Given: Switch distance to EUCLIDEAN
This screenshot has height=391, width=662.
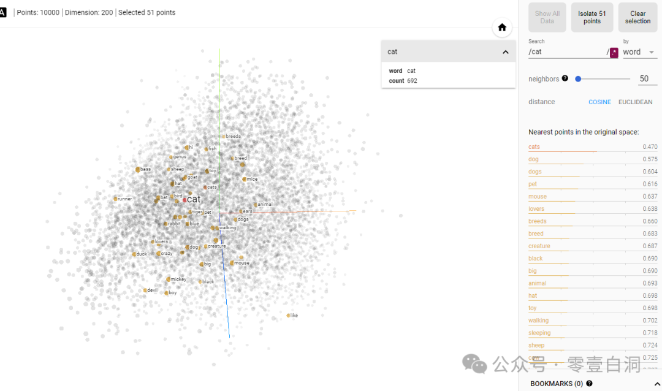Looking at the screenshot, I should [x=635, y=102].
